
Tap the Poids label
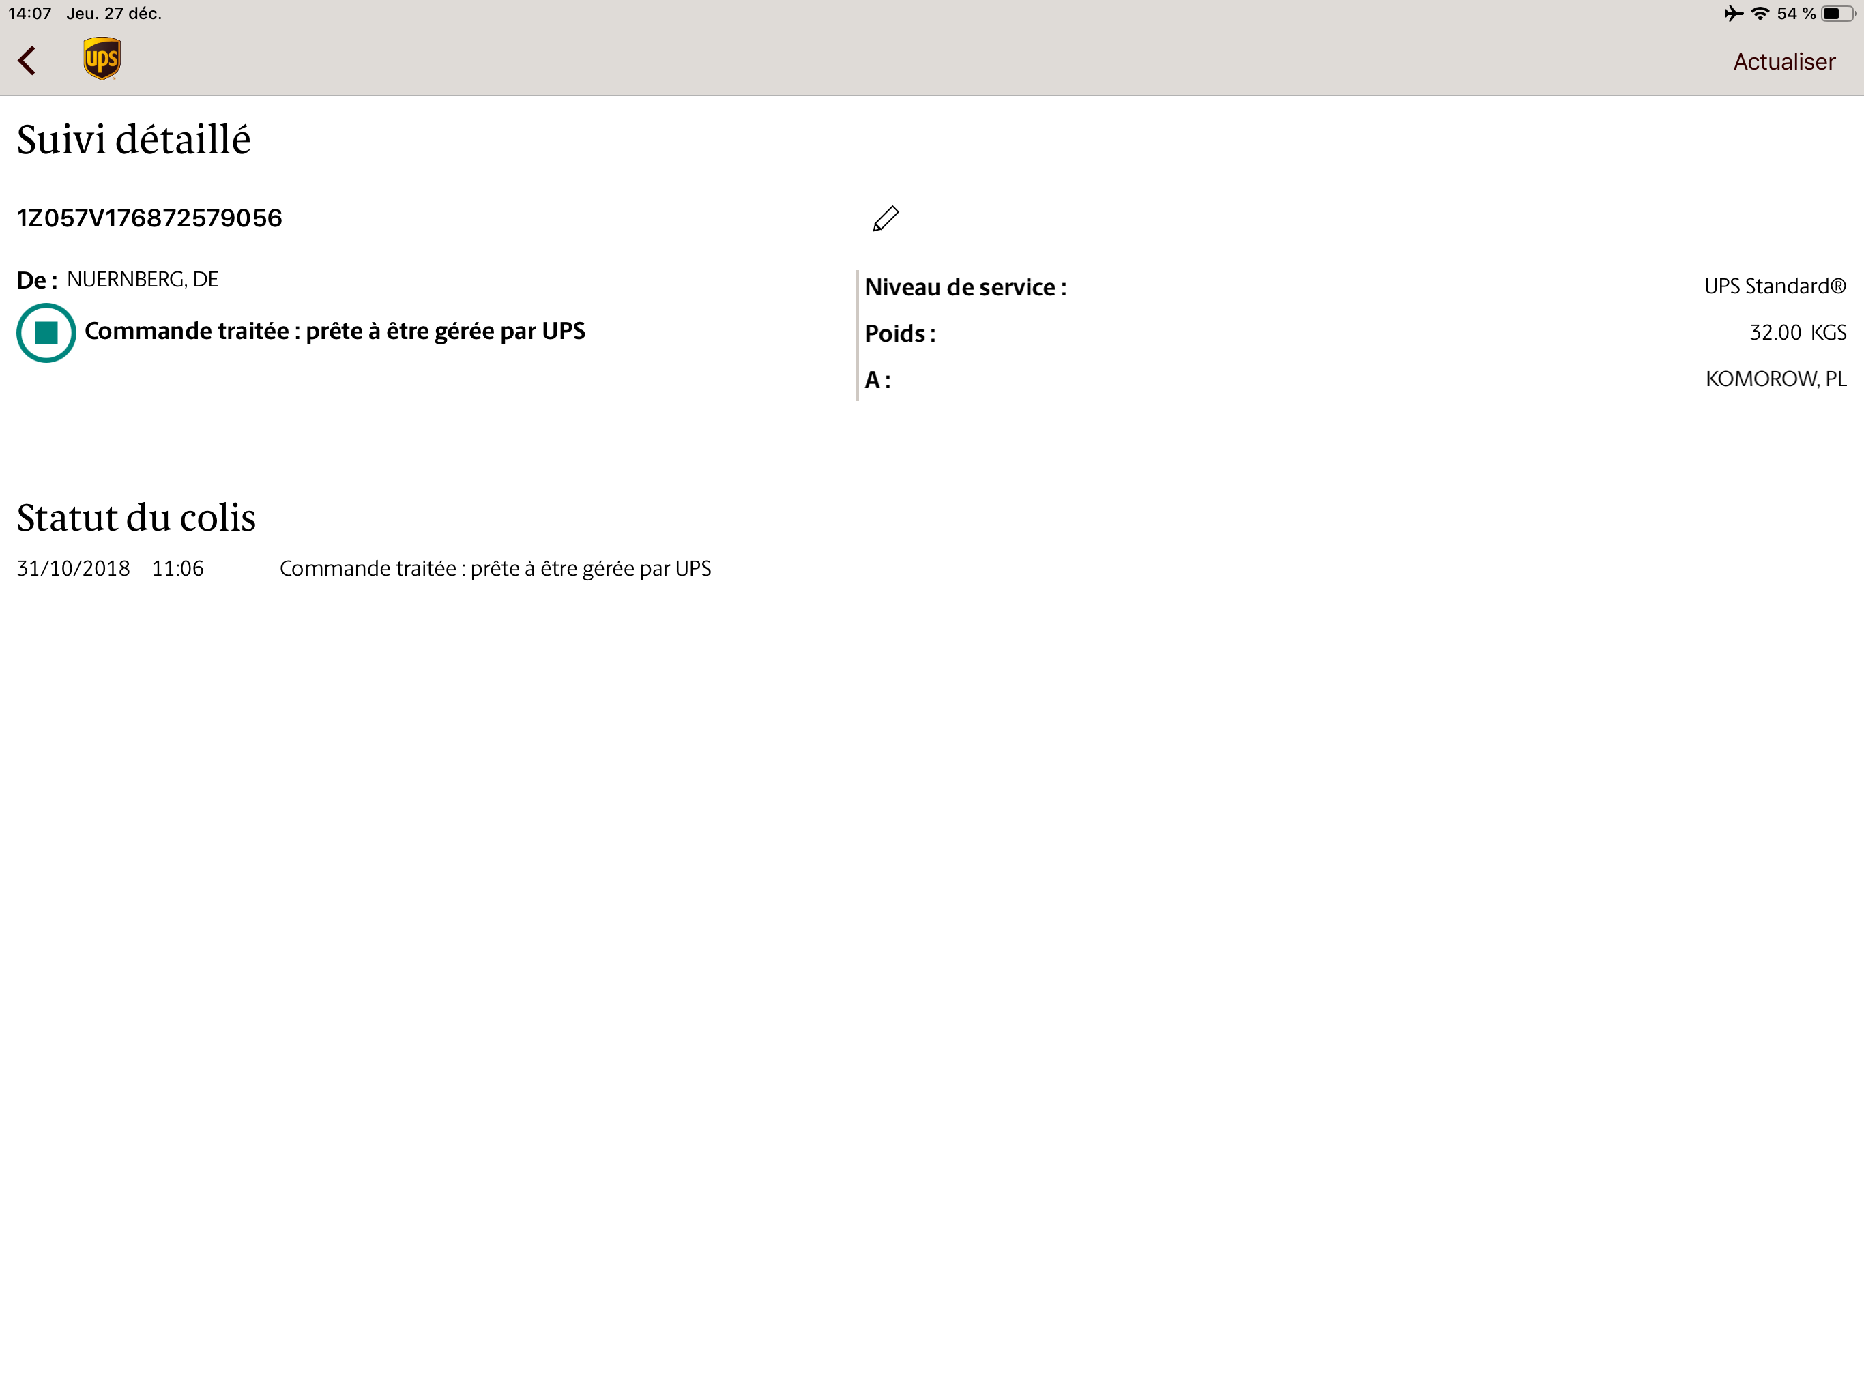(x=900, y=334)
